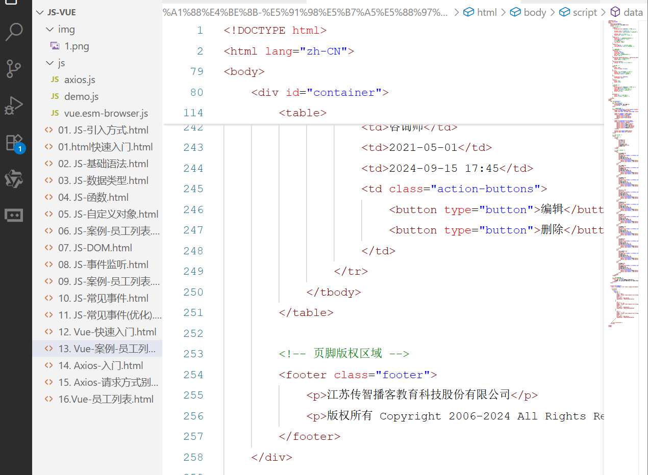Click HTML file icon of 02. JS-基础语法.html
The image size is (648, 475).
tap(48, 164)
